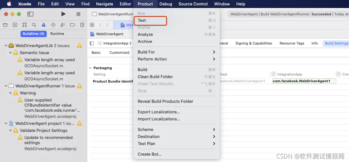Go back with the editor back chevron

click(x=100, y=25)
